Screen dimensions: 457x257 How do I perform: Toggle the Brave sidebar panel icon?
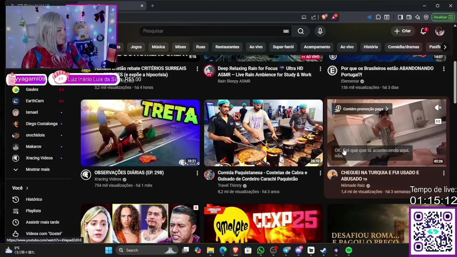tap(400, 17)
